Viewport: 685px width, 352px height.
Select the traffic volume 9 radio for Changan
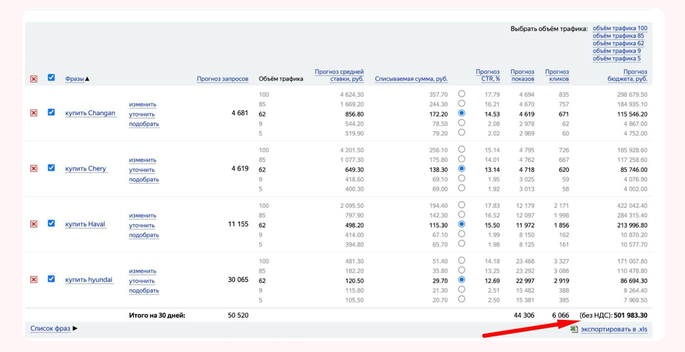coord(461,122)
